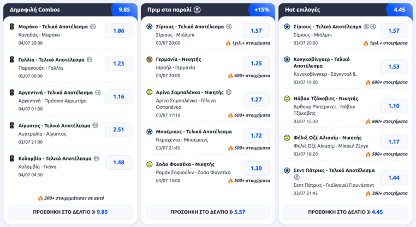
Task: Click the 0% badge next to Κολομβία
Action: [97, 158]
